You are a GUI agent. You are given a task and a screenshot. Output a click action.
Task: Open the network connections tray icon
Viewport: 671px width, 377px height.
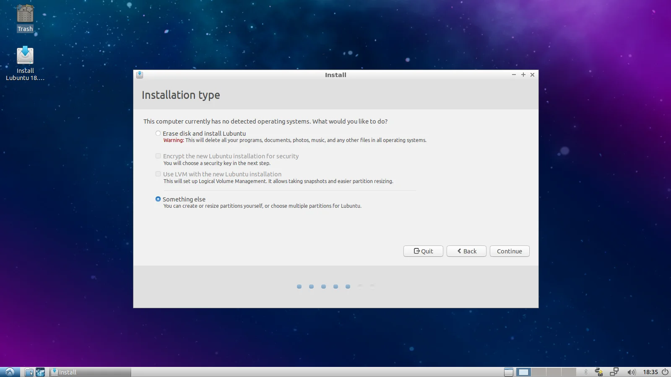coord(614,372)
